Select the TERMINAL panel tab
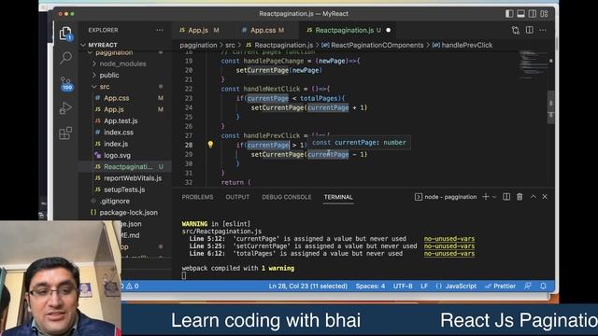598x336 pixels. pyautogui.click(x=338, y=197)
